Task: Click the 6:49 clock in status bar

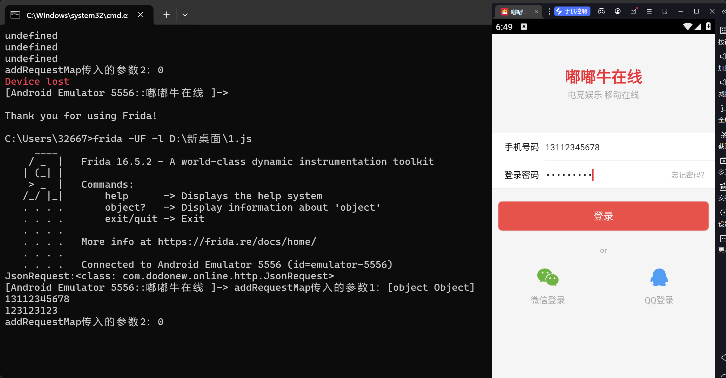Action: click(x=504, y=27)
